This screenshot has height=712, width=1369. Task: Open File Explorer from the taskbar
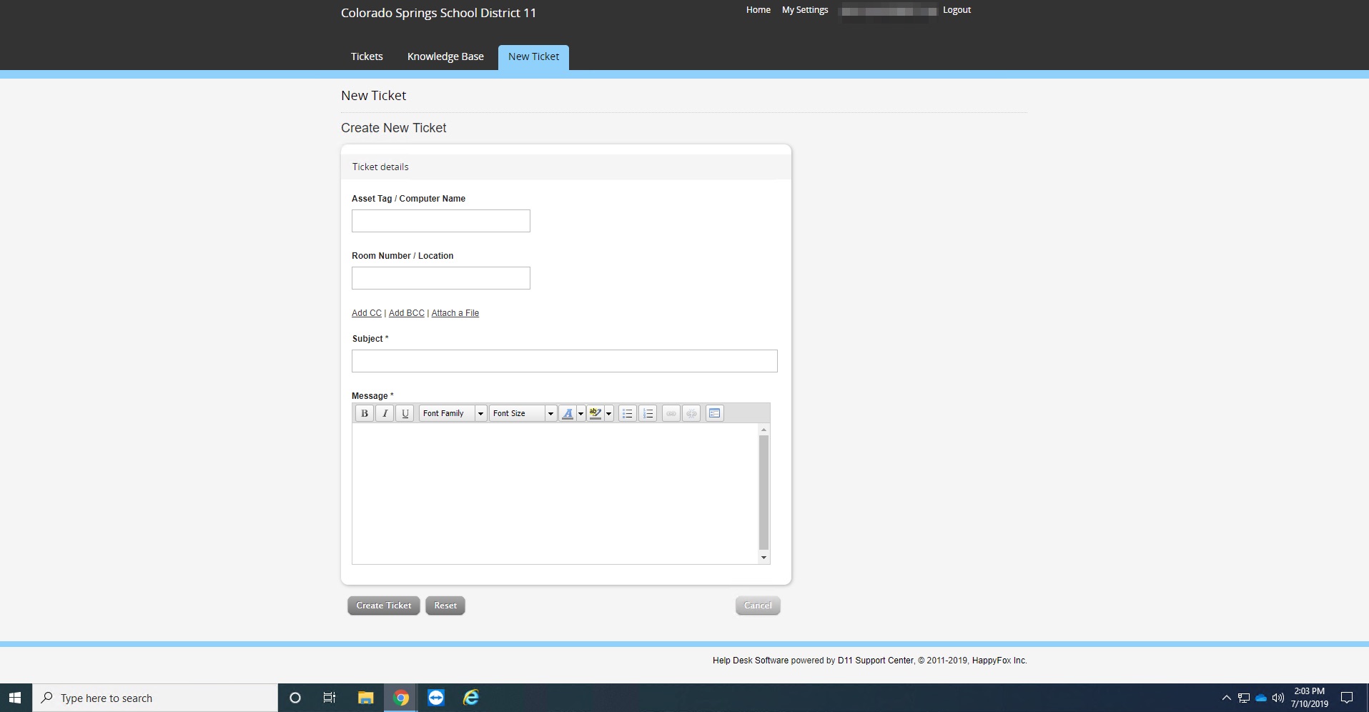pos(366,698)
